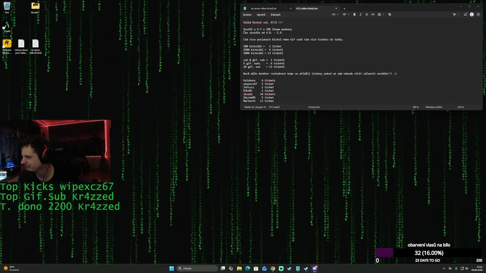Screen dimensions: 486x273
Task: Click the 100 % zoom level in status bar
Action: [x=416, y=107]
